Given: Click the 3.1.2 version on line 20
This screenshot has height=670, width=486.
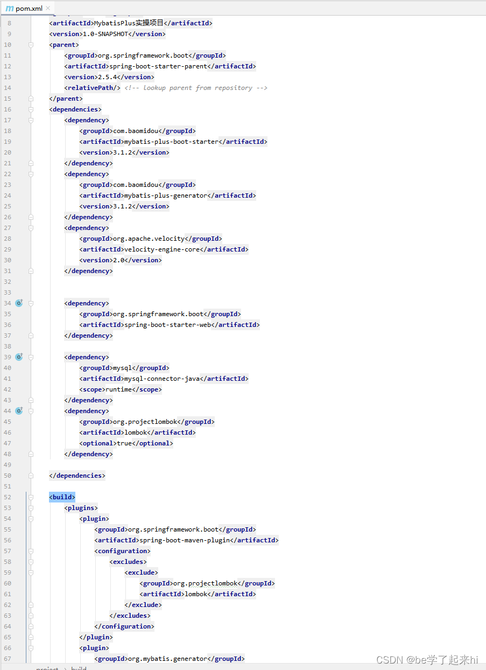Looking at the screenshot, I should 122,152.
